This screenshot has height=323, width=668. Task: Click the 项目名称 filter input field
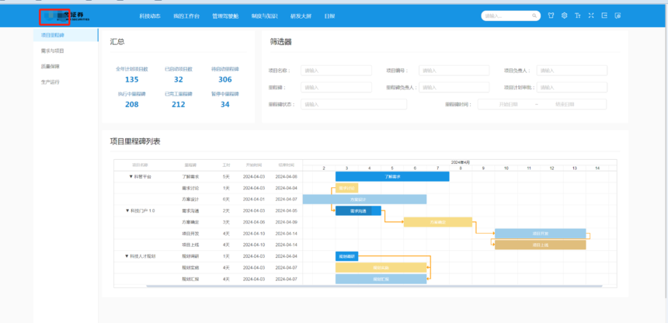click(336, 70)
